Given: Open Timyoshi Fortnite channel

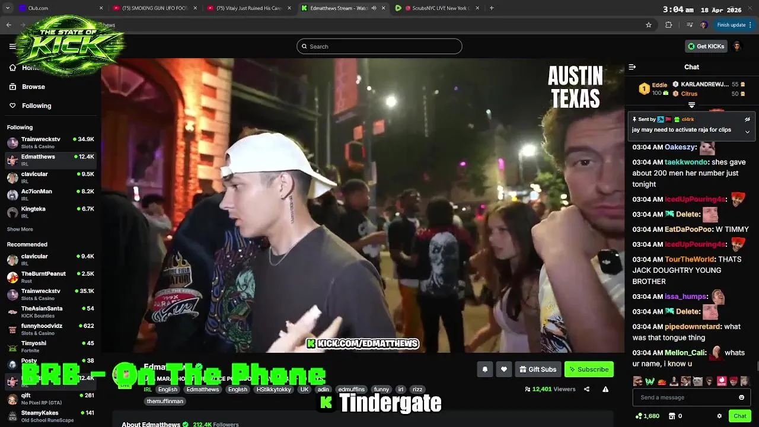Looking at the screenshot, I should tap(50, 346).
